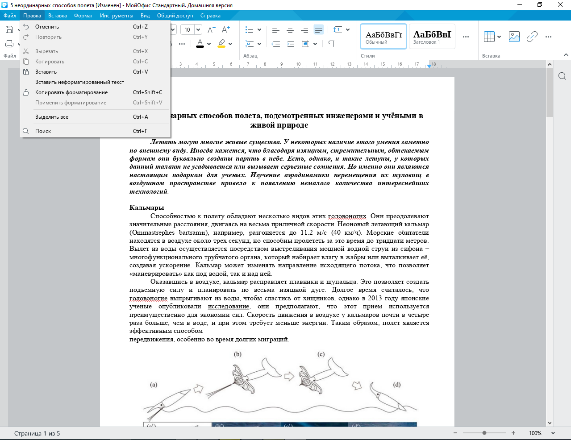Click the Print icon in the File group
Screen dimensions: 571x440
tap(9, 44)
